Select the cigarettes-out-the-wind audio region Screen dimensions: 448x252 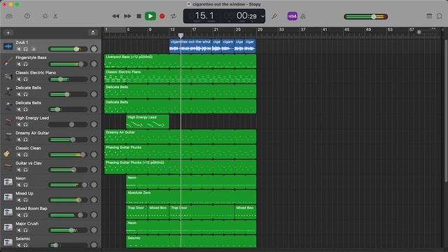pos(190,46)
